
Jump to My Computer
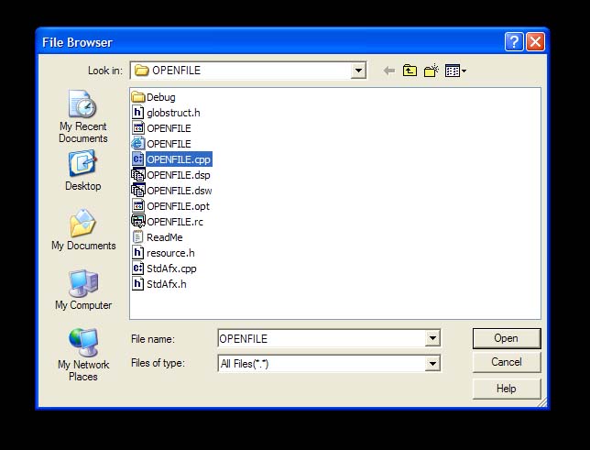tap(82, 290)
